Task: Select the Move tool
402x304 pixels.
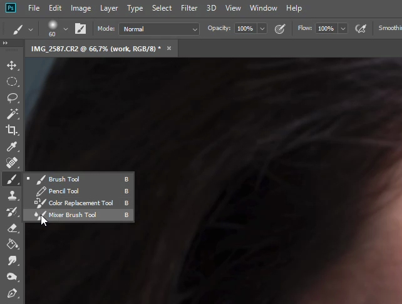Action: click(12, 65)
